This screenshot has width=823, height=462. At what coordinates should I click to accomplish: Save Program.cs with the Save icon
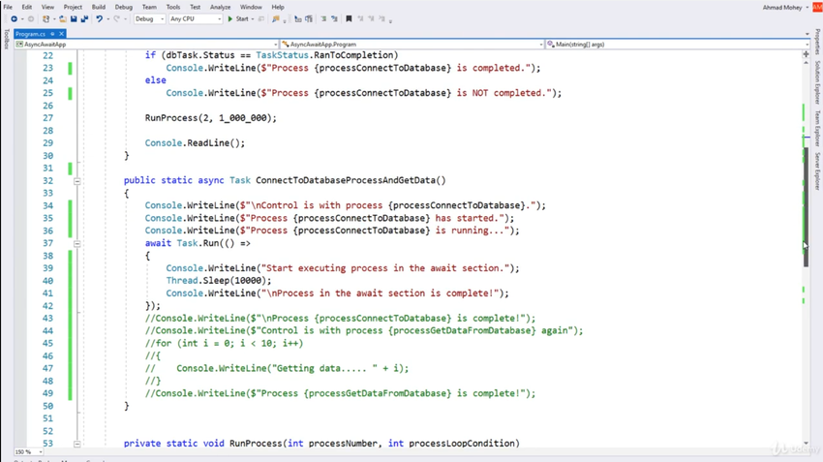tap(74, 19)
